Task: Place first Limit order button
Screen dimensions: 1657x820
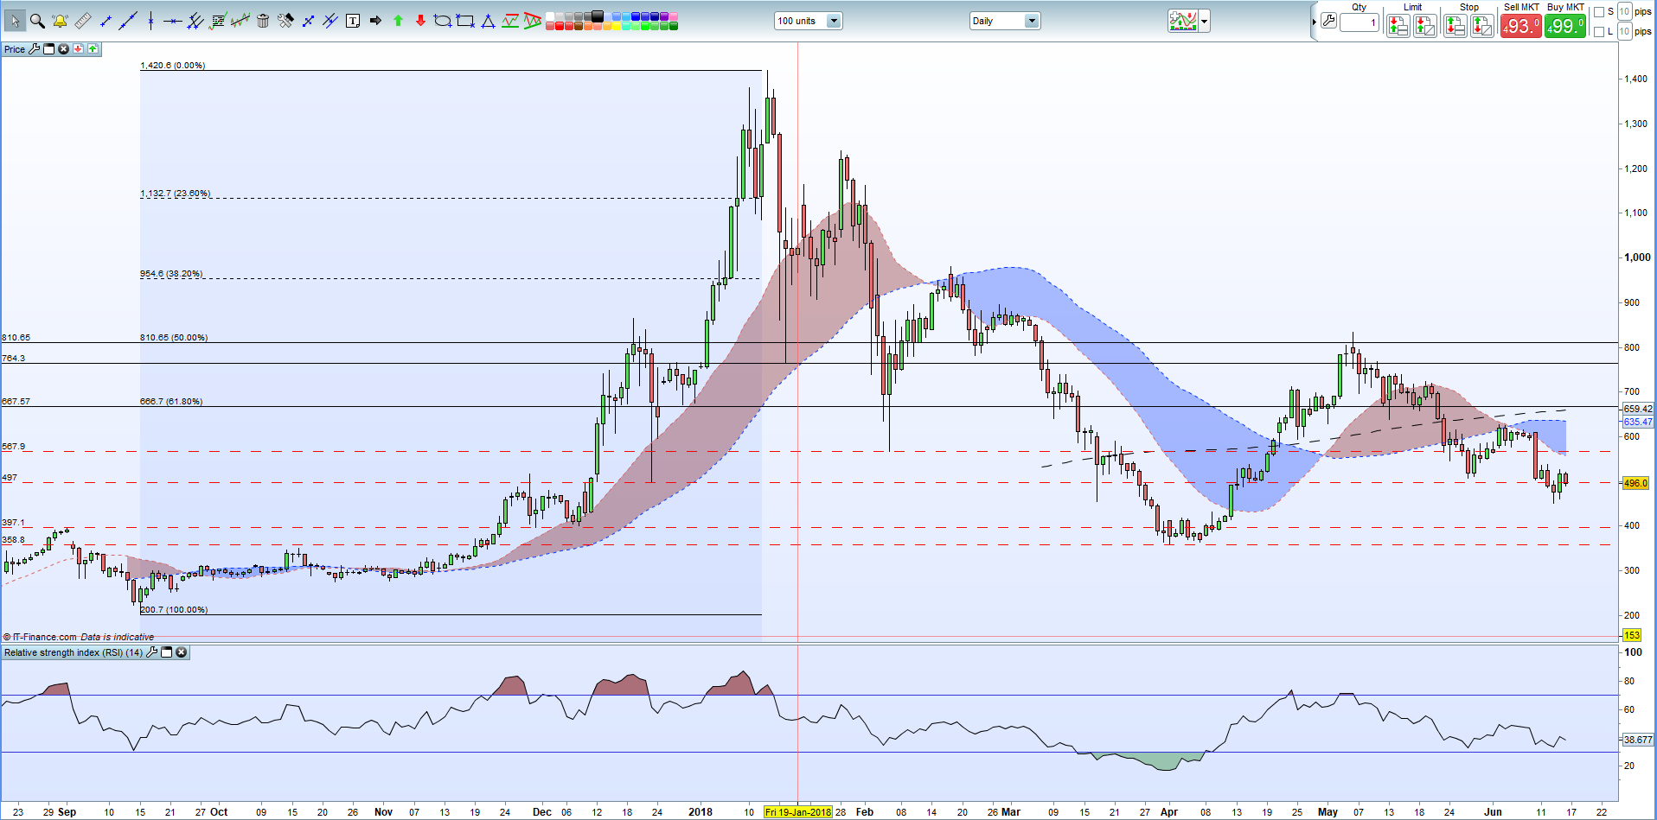Action: (1398, 26)
